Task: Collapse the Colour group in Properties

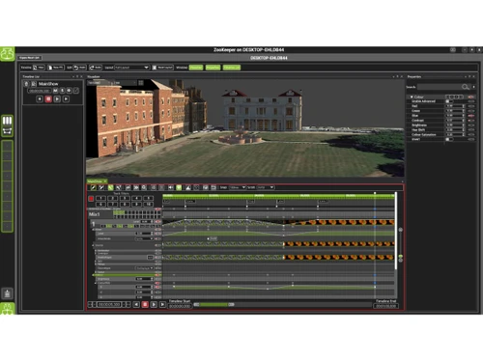Action: tap(412, 97)
